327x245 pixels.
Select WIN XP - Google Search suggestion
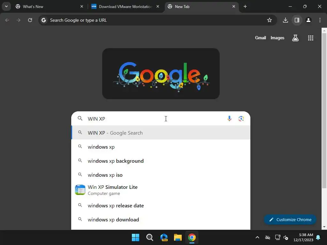(x=161, y=133)
